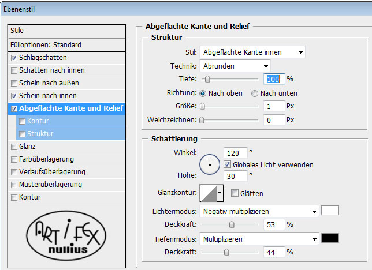Enable the Verlaufsüberlagerung checkbox
Screen dimensions: 372x270
coord(14,172)
